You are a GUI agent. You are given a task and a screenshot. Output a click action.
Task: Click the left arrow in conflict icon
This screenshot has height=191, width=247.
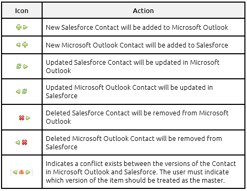click(x=15, y=172)
